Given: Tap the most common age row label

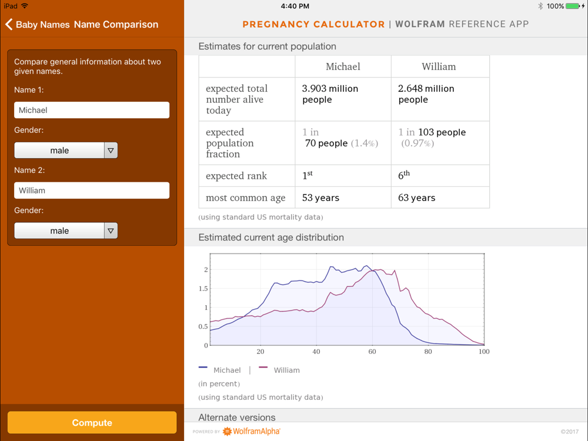Looking at the screenshot, I should pos(247,198).
